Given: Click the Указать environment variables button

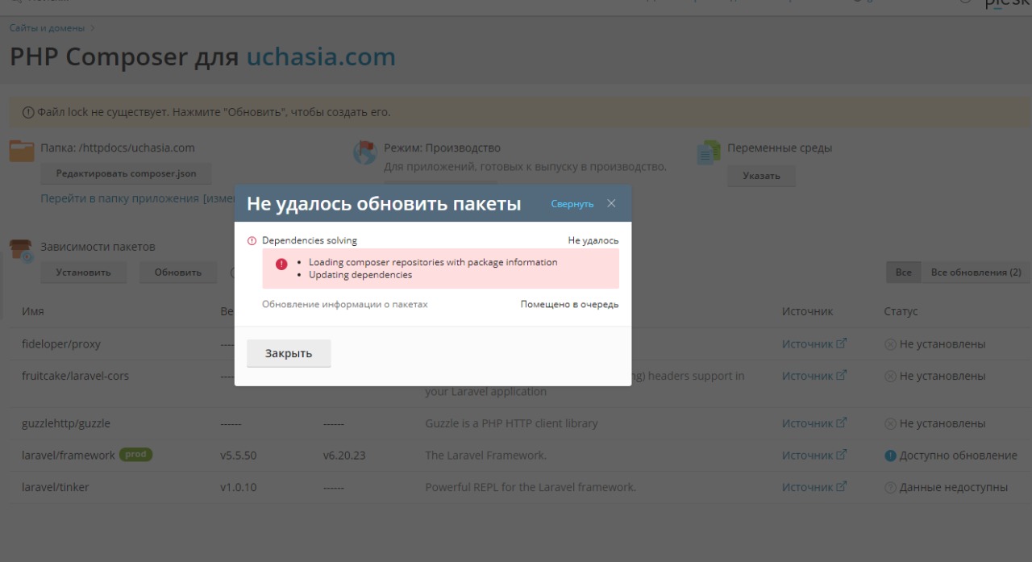Looking at the screenshot, I should pyautogui.click(x=761, y=176).
